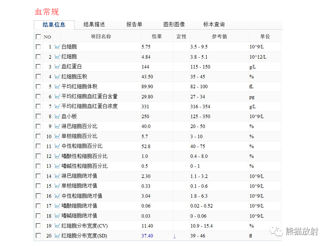The image size is (329, 246).
Task: Open trend chart icon for 嗜碱性粒细胞百分比
Action: [57, 166]
